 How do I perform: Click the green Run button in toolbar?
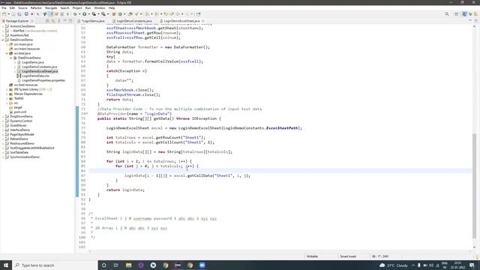85,14
